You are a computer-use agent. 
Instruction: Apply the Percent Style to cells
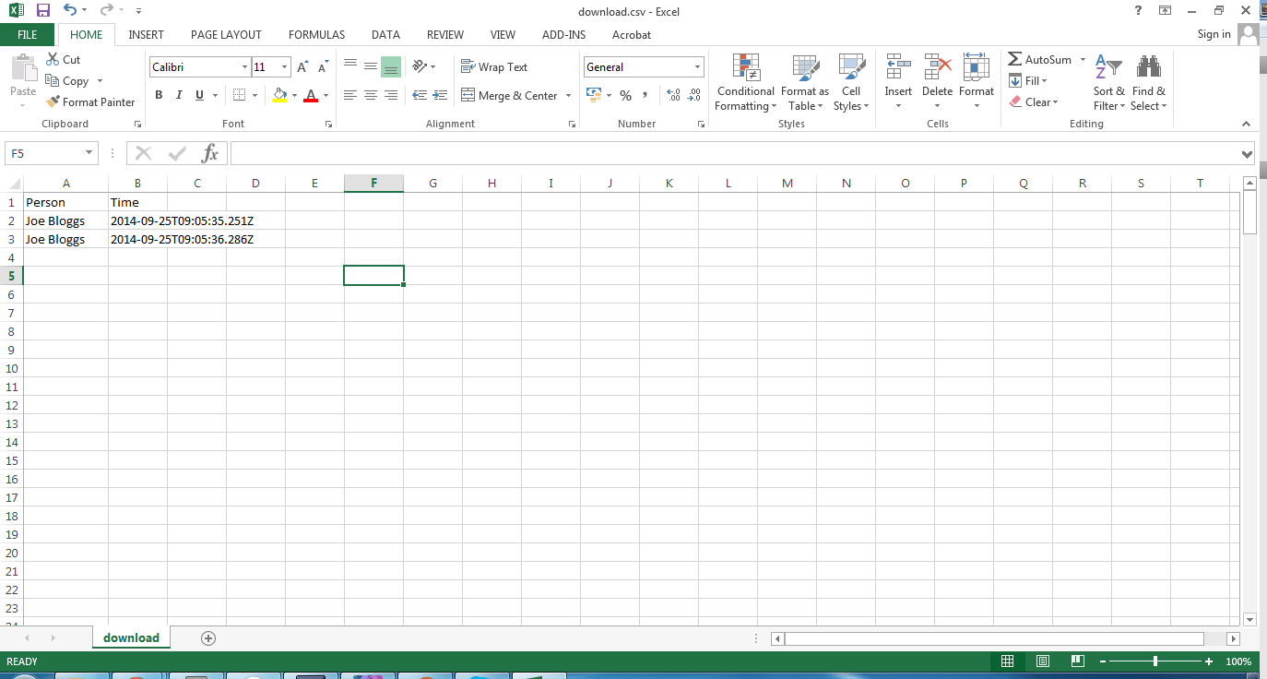point(625,95)
